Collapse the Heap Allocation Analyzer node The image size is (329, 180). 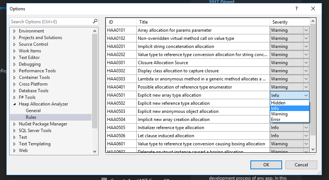14,104
